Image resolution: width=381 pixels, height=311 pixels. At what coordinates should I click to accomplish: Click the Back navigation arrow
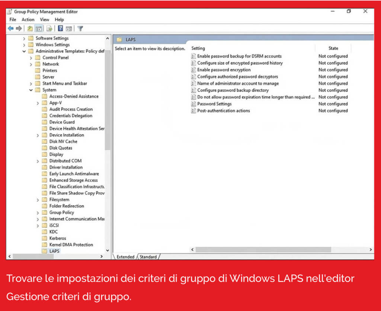pyautogui.click(x=10, y=28)
